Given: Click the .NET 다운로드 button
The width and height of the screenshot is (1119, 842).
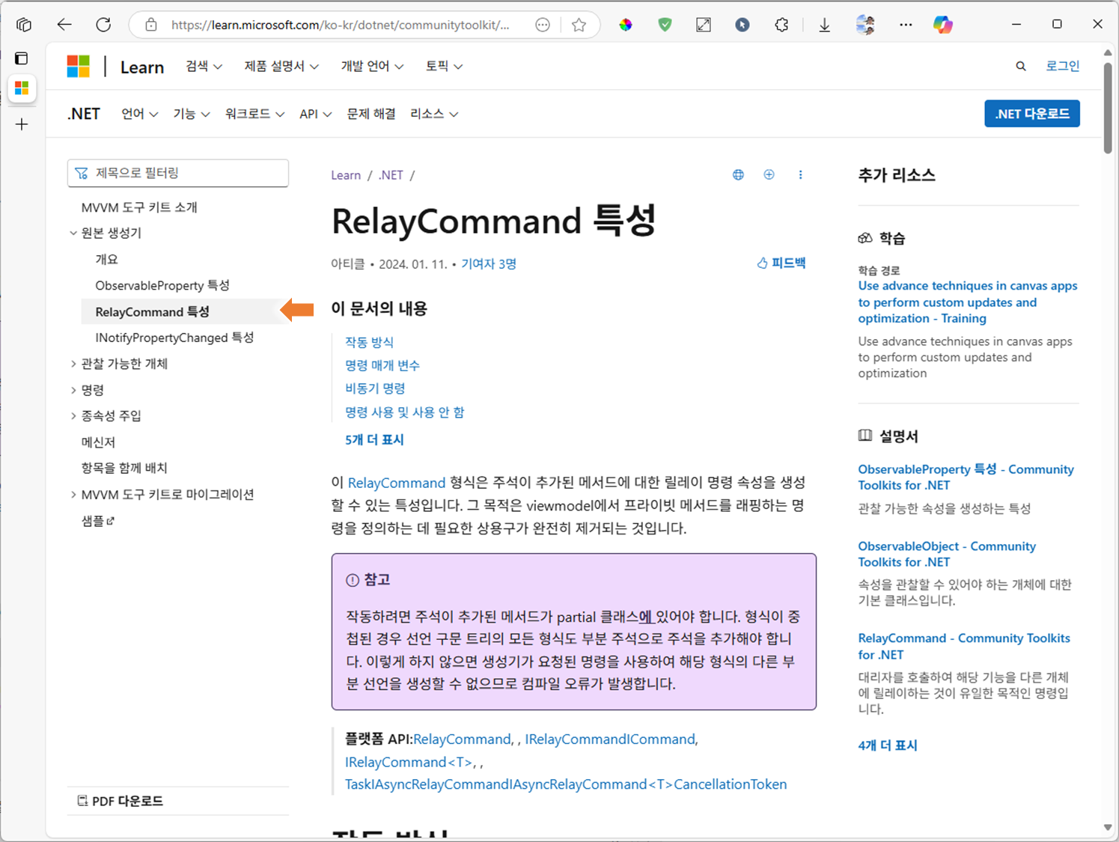Looking at the screenshot, I should (1032, 114).
